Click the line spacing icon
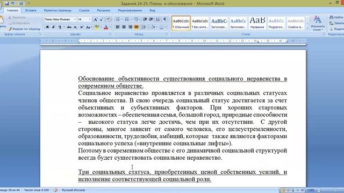The height and width of the screenshot is (193, 344). pos(144,27)
